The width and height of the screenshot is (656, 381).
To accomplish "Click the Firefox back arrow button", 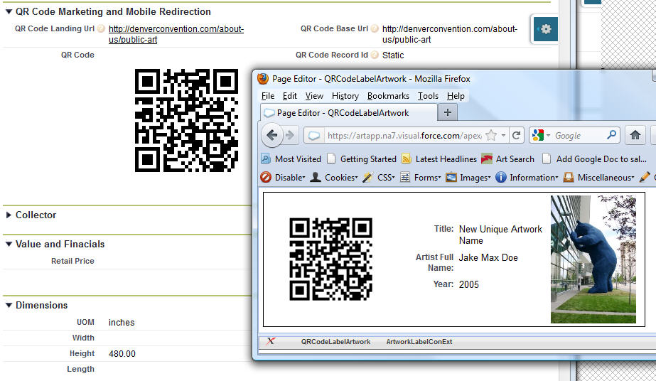I will (x=273, y=135).
